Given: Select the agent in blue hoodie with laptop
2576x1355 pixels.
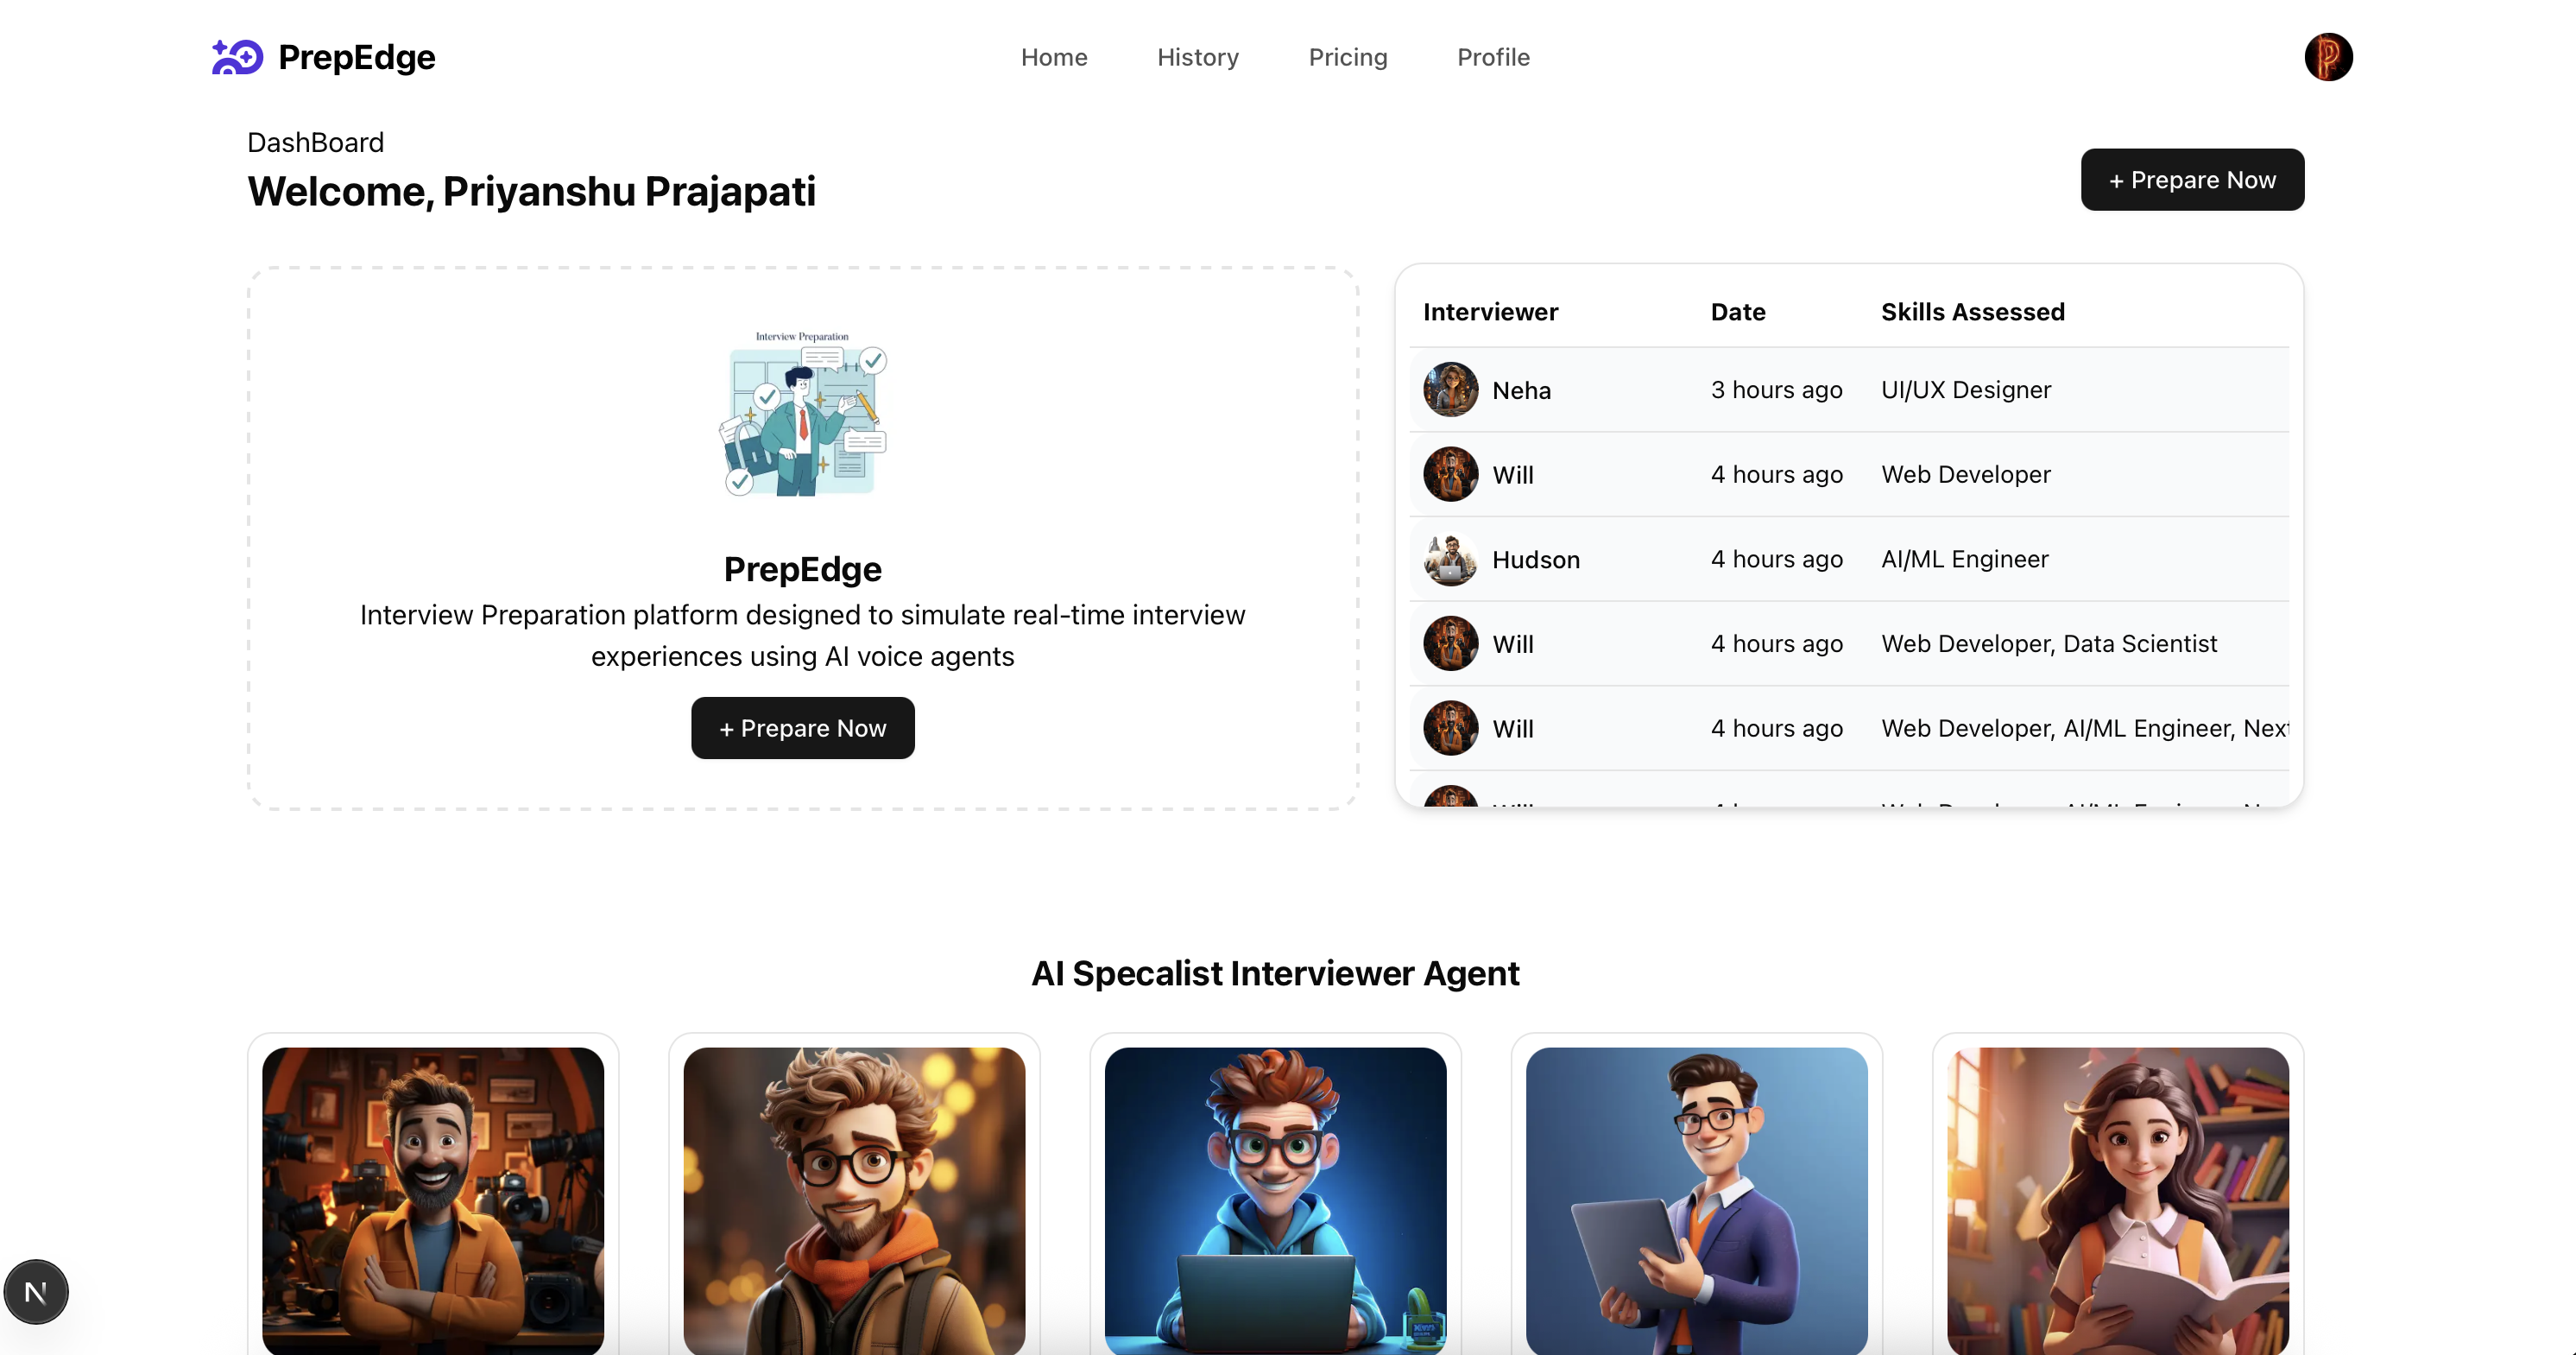Looking at the screenshot, I should click(x=1275, y=1201).
